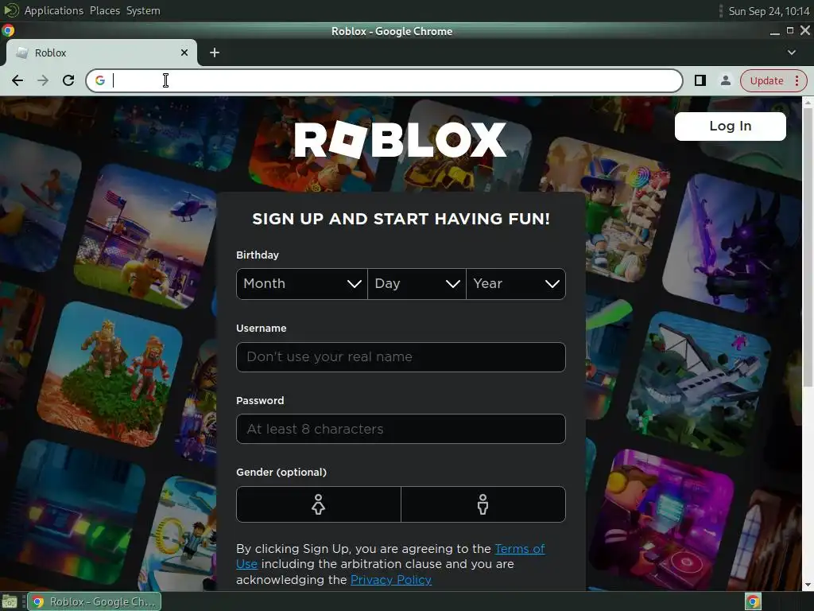
Task: Click the show desktop icon in bottom panel
Action: [x=10, y=602]
